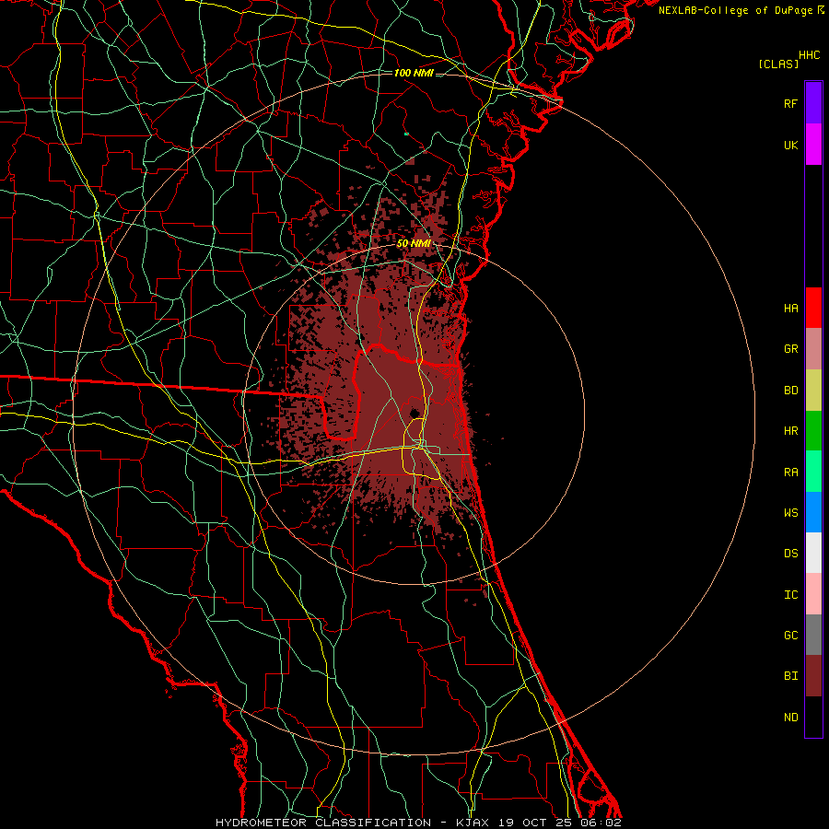Click the ND legend label
Screen dimensions: 829x829
click(790, 717)
